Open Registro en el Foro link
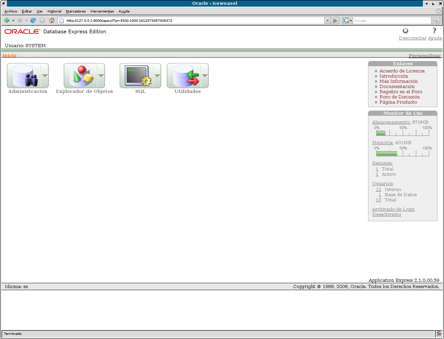Viewport: 444px width, 339px height. [401, 92]
